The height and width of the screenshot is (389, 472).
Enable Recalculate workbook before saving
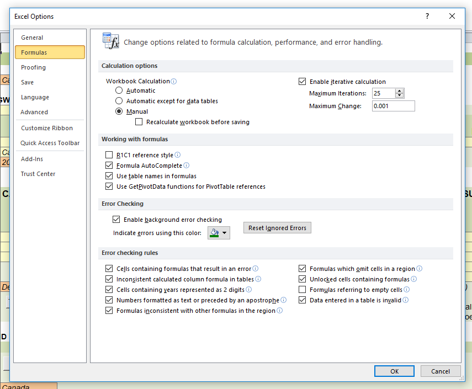139,122
